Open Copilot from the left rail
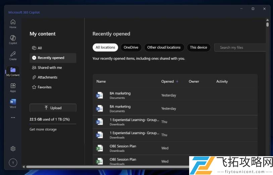273x175 pixels. 13,40
